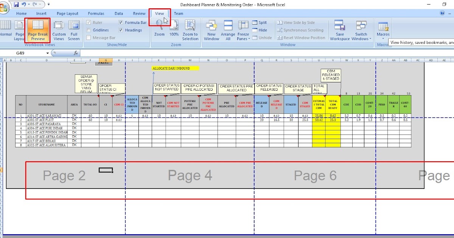454x238 pixels.
Task: Toggle Message Bar checkbox
Action: point(89,38)
